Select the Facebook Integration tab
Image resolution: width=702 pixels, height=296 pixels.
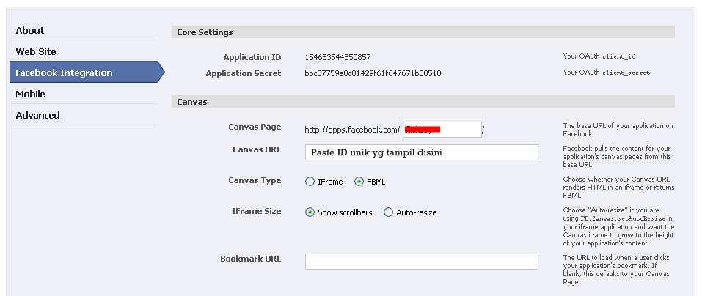pyautogui.click(x=64, y=73)
